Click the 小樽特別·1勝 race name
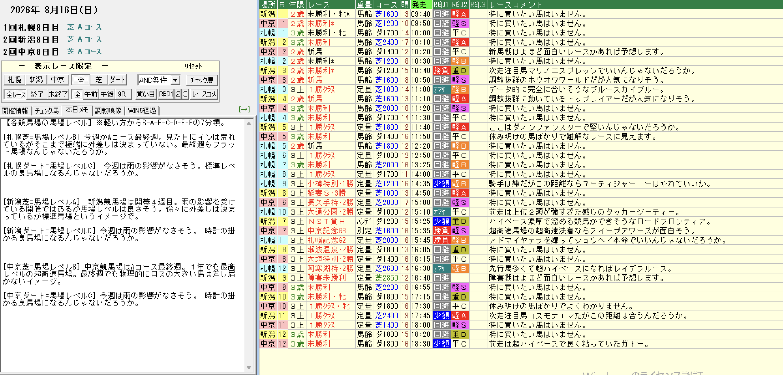The image size is (783, 375). (x=330, y=184)
